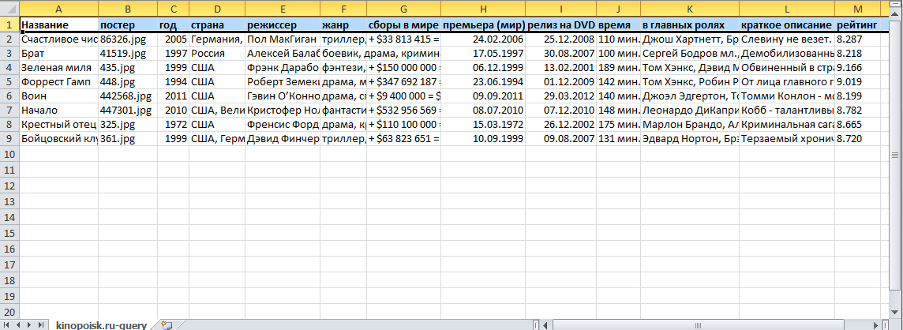The height and width of the screenshot is (330, 903).
Task: Select the box office cell '+ $347 692 187'
Action: (x=403, y=82)
